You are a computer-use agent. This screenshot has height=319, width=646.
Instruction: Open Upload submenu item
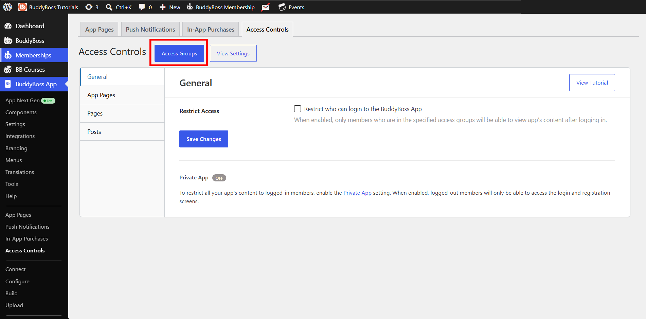click(x=14, y=305)
